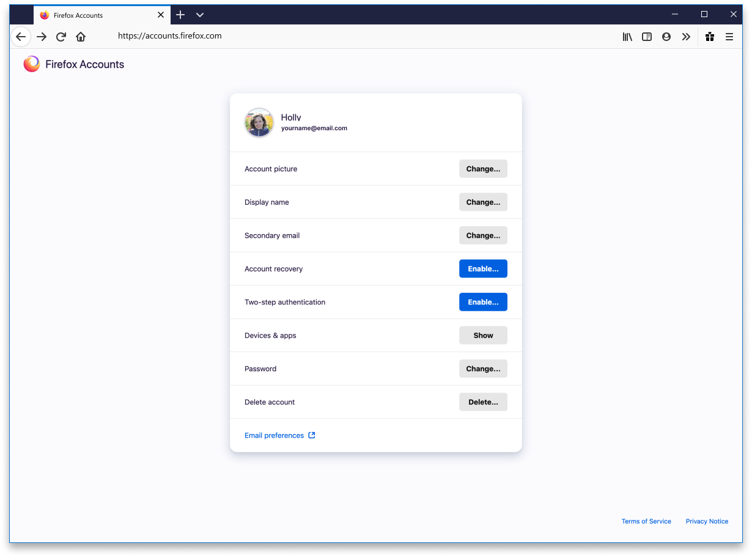752x557 pixels.
Task: Click the Two-step authentication label
Action: [x=285, y=302]
